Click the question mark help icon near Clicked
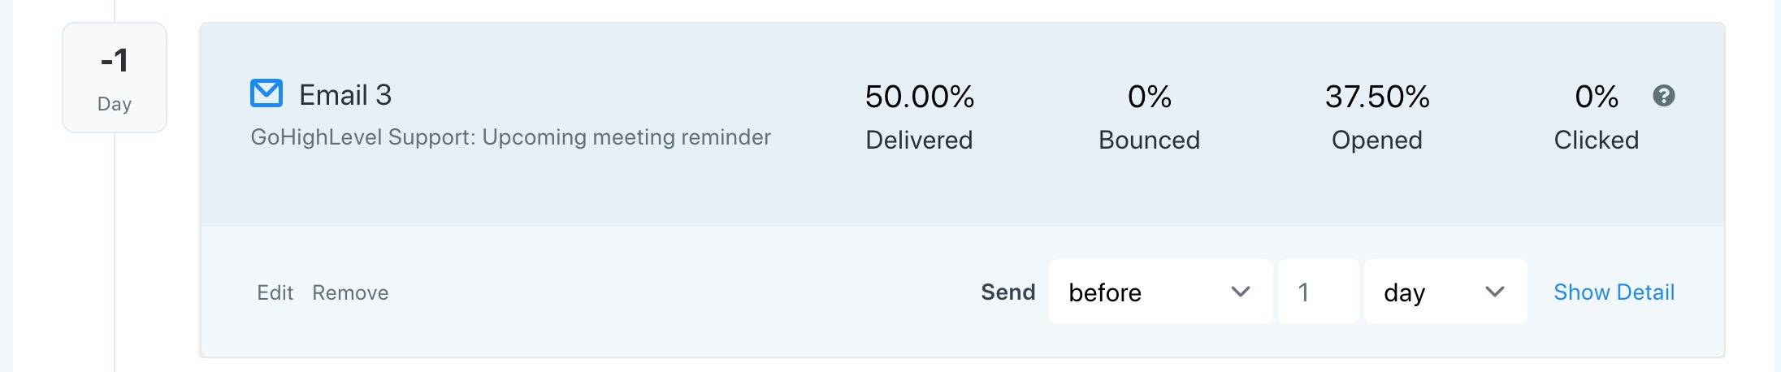Screen dimensions: 1781x372 click(1664, 96)
